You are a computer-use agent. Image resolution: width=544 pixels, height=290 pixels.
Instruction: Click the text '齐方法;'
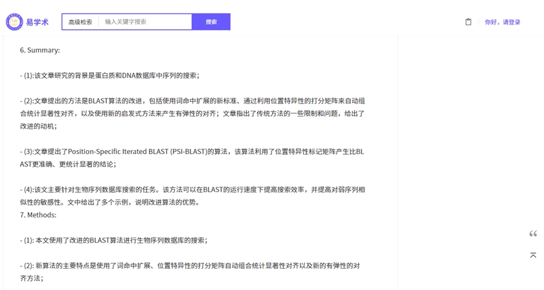[32, 278]
